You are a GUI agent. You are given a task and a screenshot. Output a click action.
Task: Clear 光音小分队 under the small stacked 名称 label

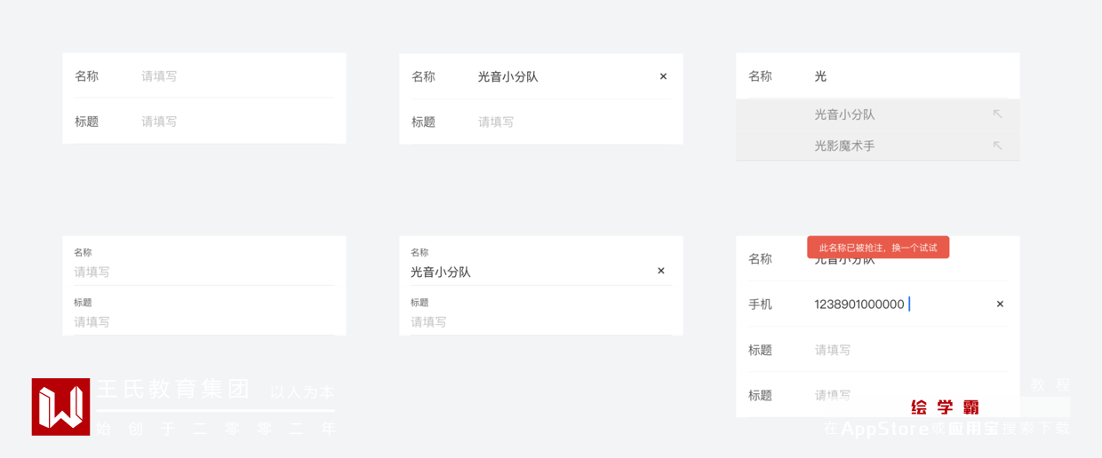click(660, 271)
